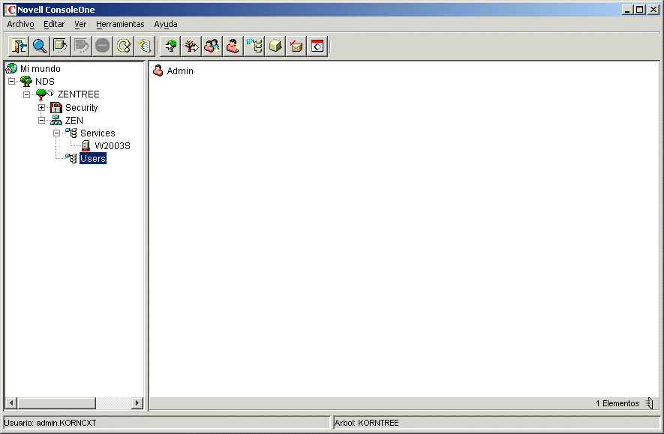Click the Arbol: KORNTREE status text

367,423
